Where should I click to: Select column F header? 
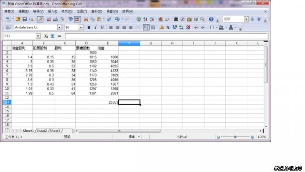[129, 43]
